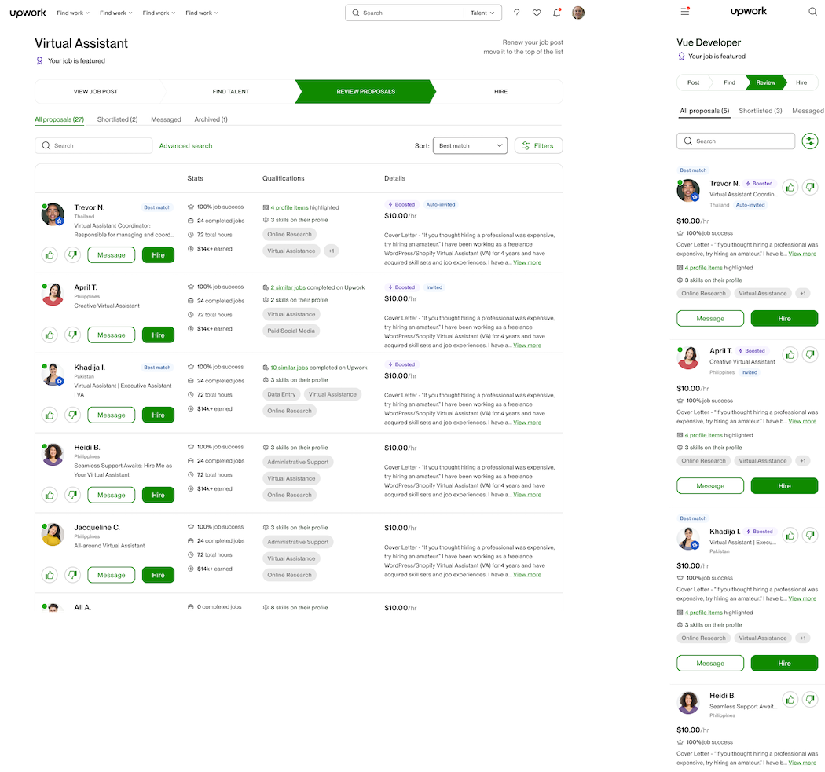The height and width of the screenshot is (772, 825).
Task: Open the Advanced search link
Action: pos(185,145)
